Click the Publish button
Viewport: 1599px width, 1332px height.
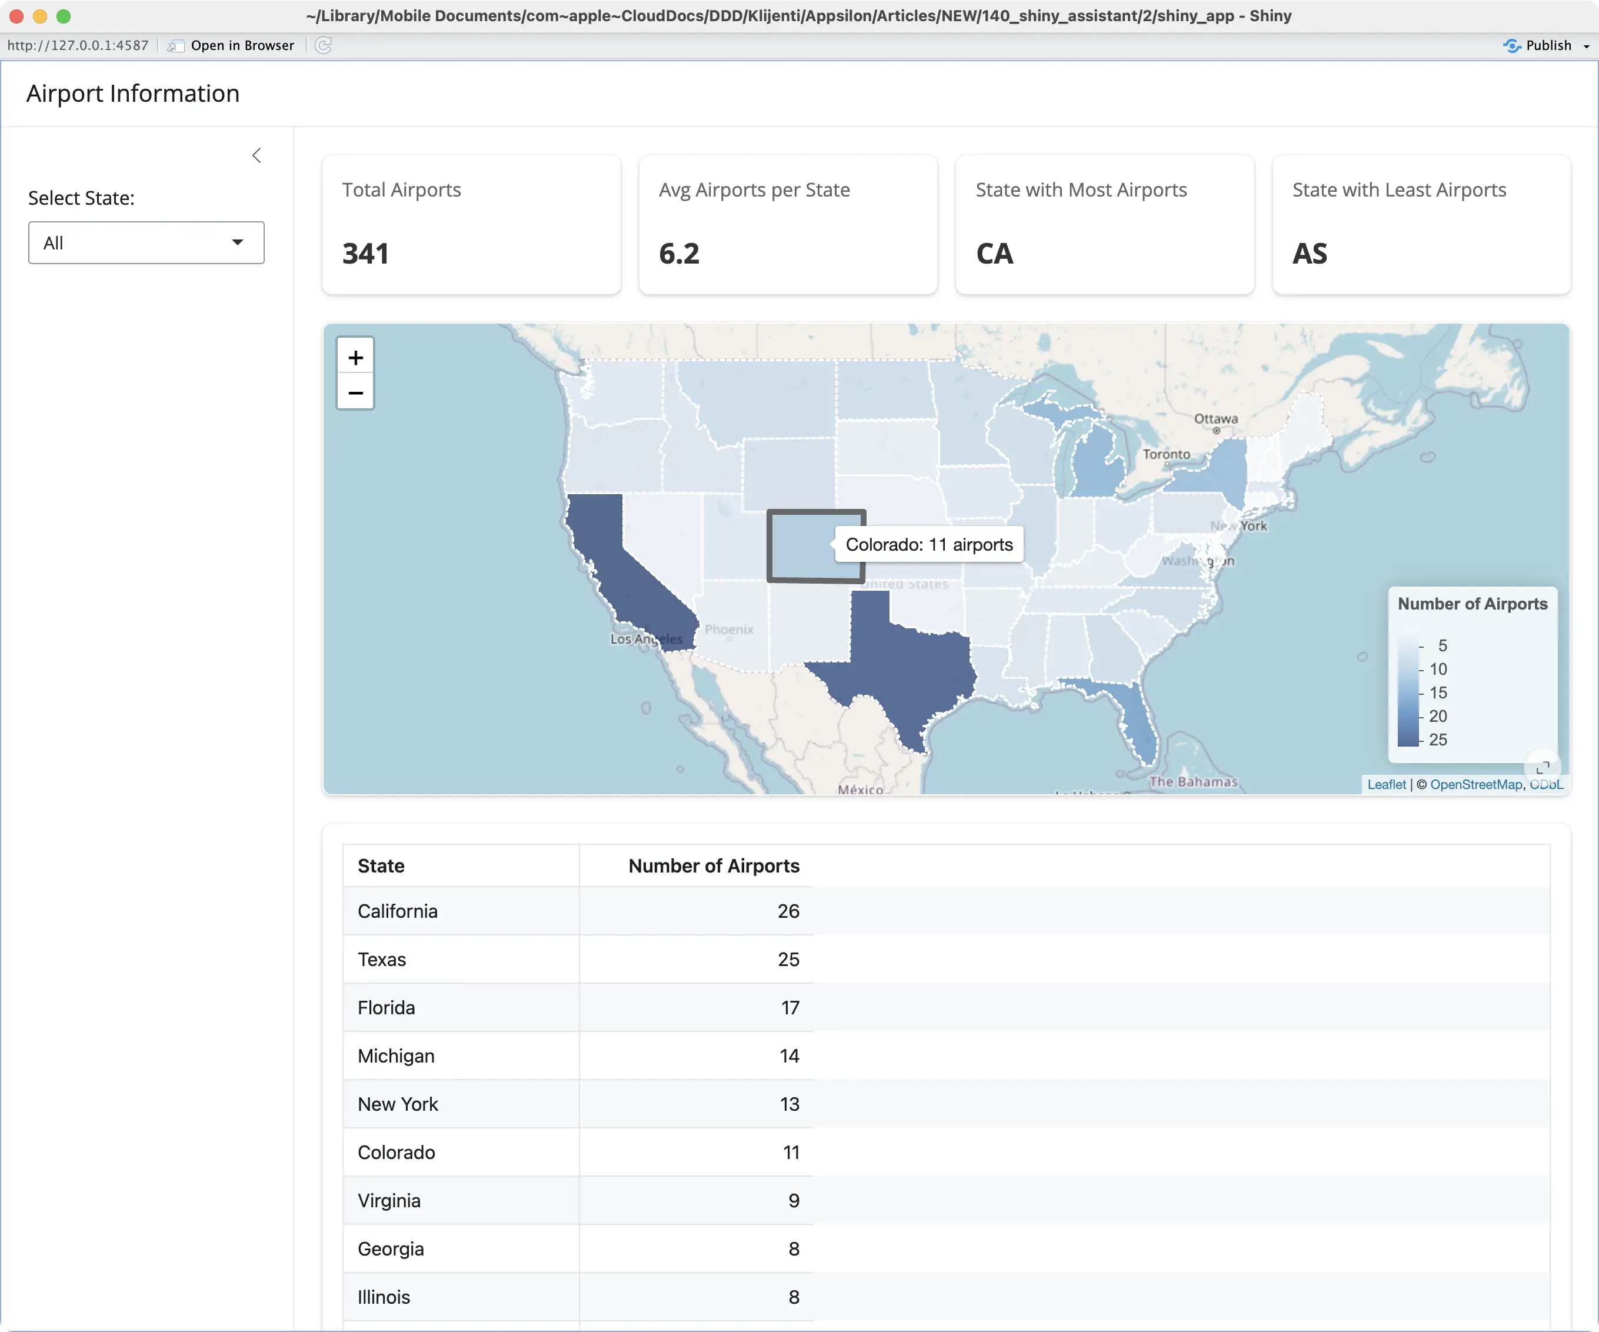[1537, 46]
